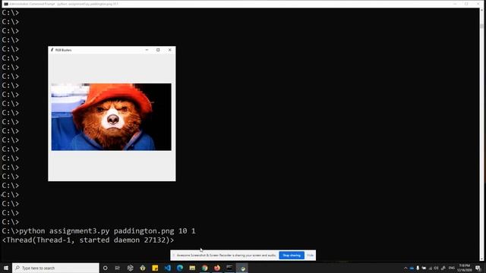Maximize the Command Prompt window
Screen dimensions: 486x273
(466, 4)
